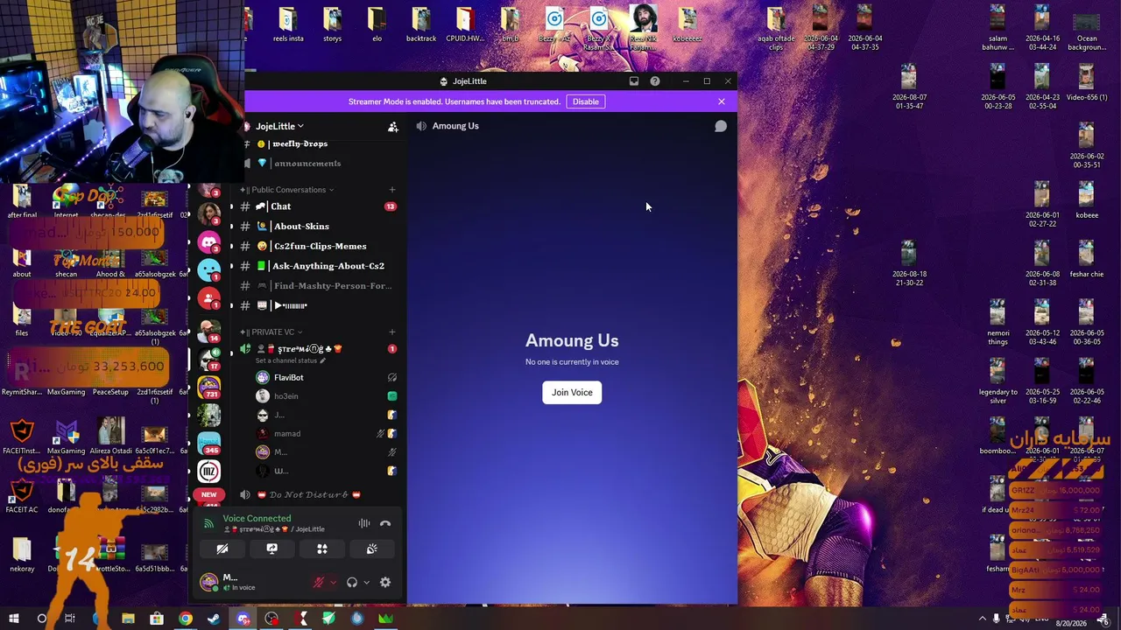Open microphone input options dropdown arrow

pyautogui.click(x=333, y=583)
